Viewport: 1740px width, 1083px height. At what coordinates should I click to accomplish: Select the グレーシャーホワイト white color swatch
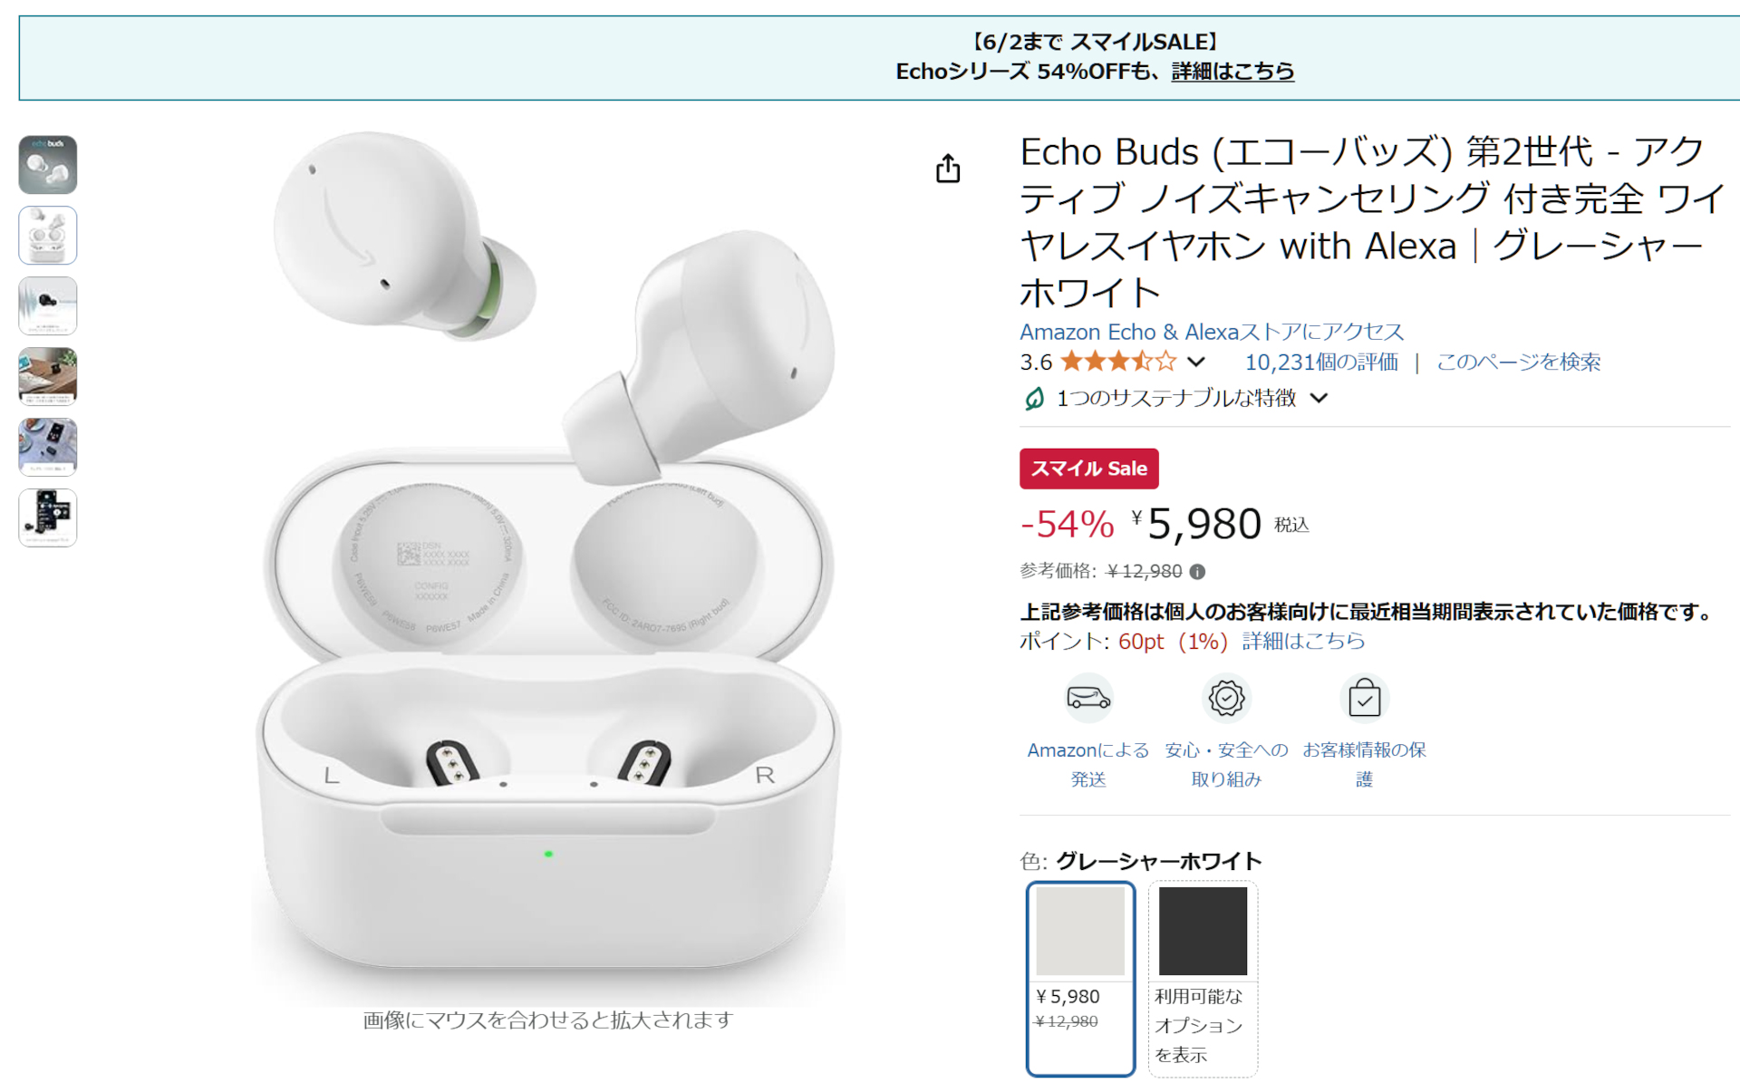point(1079,931)
